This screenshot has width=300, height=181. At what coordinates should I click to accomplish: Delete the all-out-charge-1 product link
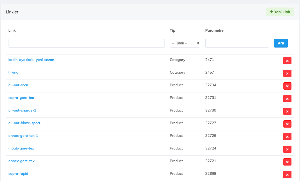[287, 111]
